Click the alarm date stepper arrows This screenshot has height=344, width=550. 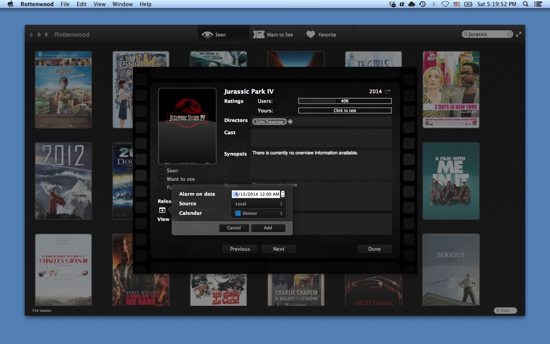(x=283, y=194)
